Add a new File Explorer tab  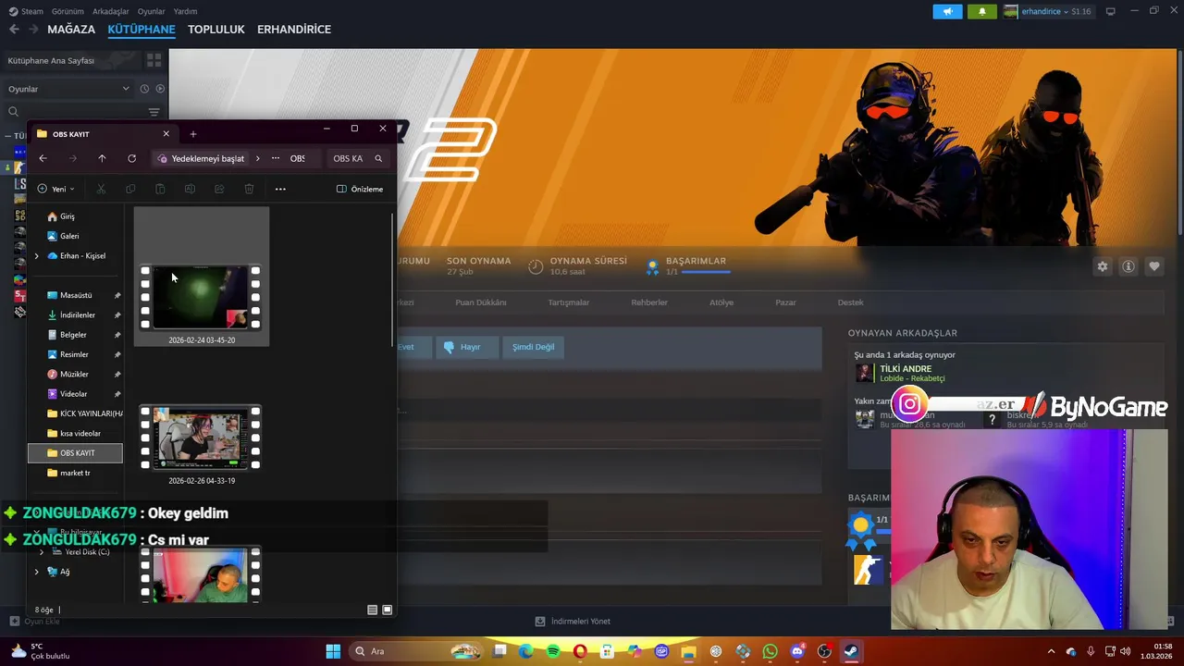192,134
